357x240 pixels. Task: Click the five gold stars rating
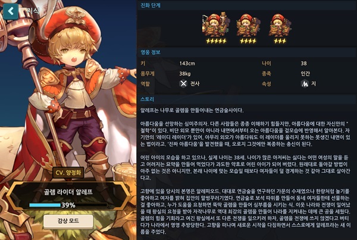[216, 41]
